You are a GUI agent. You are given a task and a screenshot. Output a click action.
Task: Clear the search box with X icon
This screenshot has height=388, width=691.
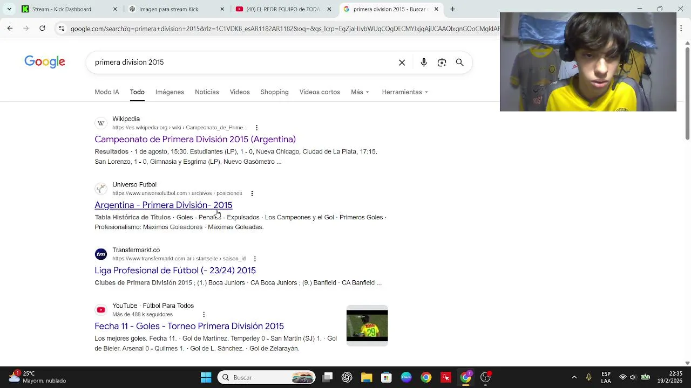click(x=402, y=63)
